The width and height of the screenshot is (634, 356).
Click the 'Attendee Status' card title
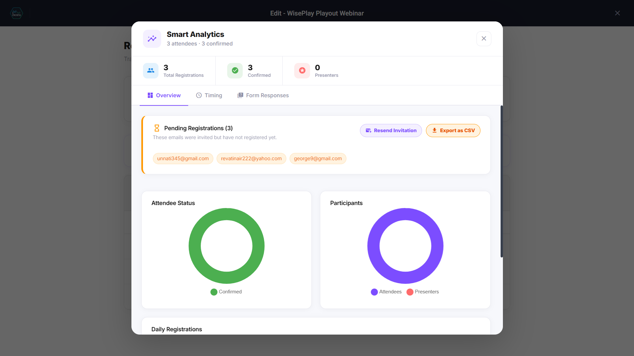pos(173,203)
